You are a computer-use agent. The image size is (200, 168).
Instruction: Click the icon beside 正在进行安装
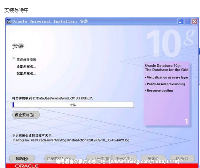[14, 58]
